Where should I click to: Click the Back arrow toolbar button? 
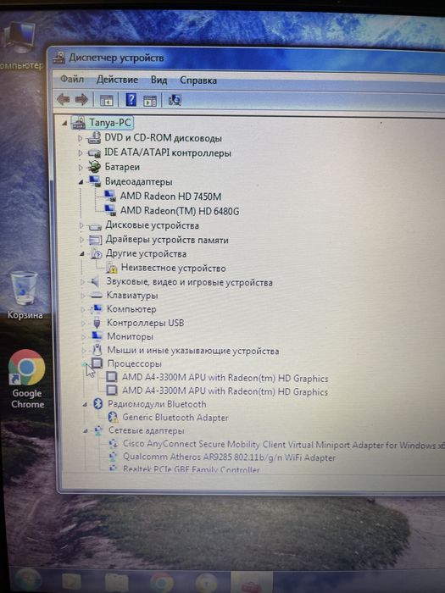tap(64, 100)
